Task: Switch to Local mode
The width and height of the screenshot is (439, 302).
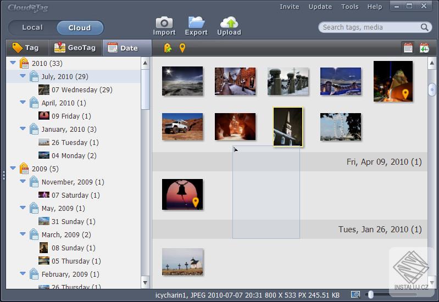Action: 32,27
